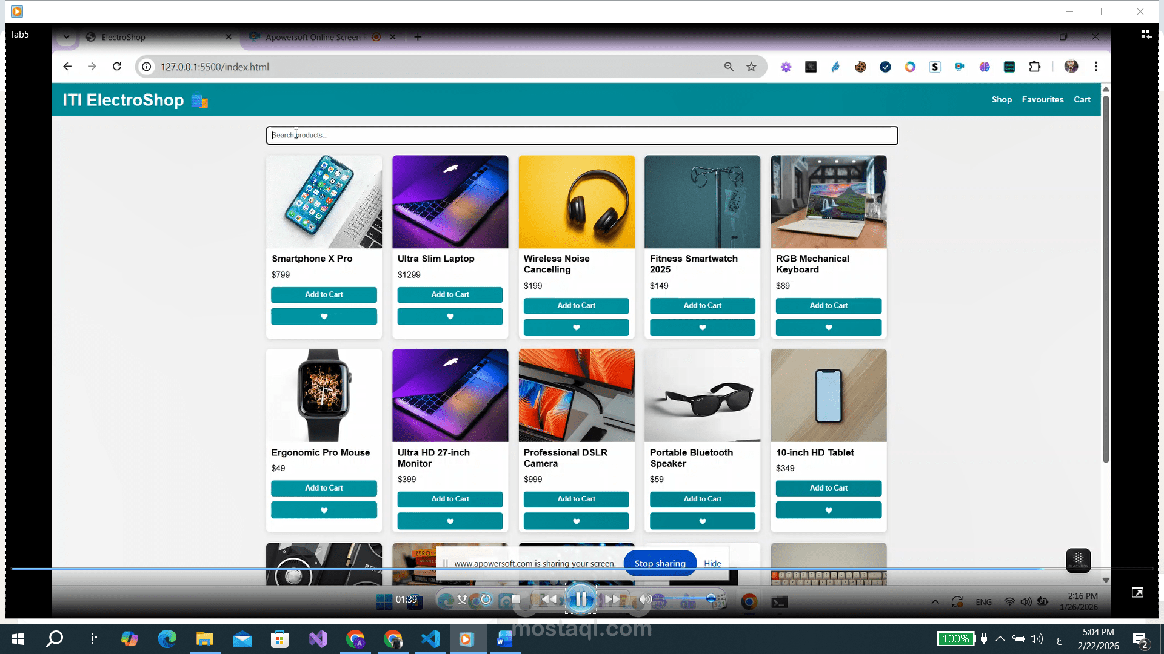
Task: Click the rewind button
Action: coord(549,599)
